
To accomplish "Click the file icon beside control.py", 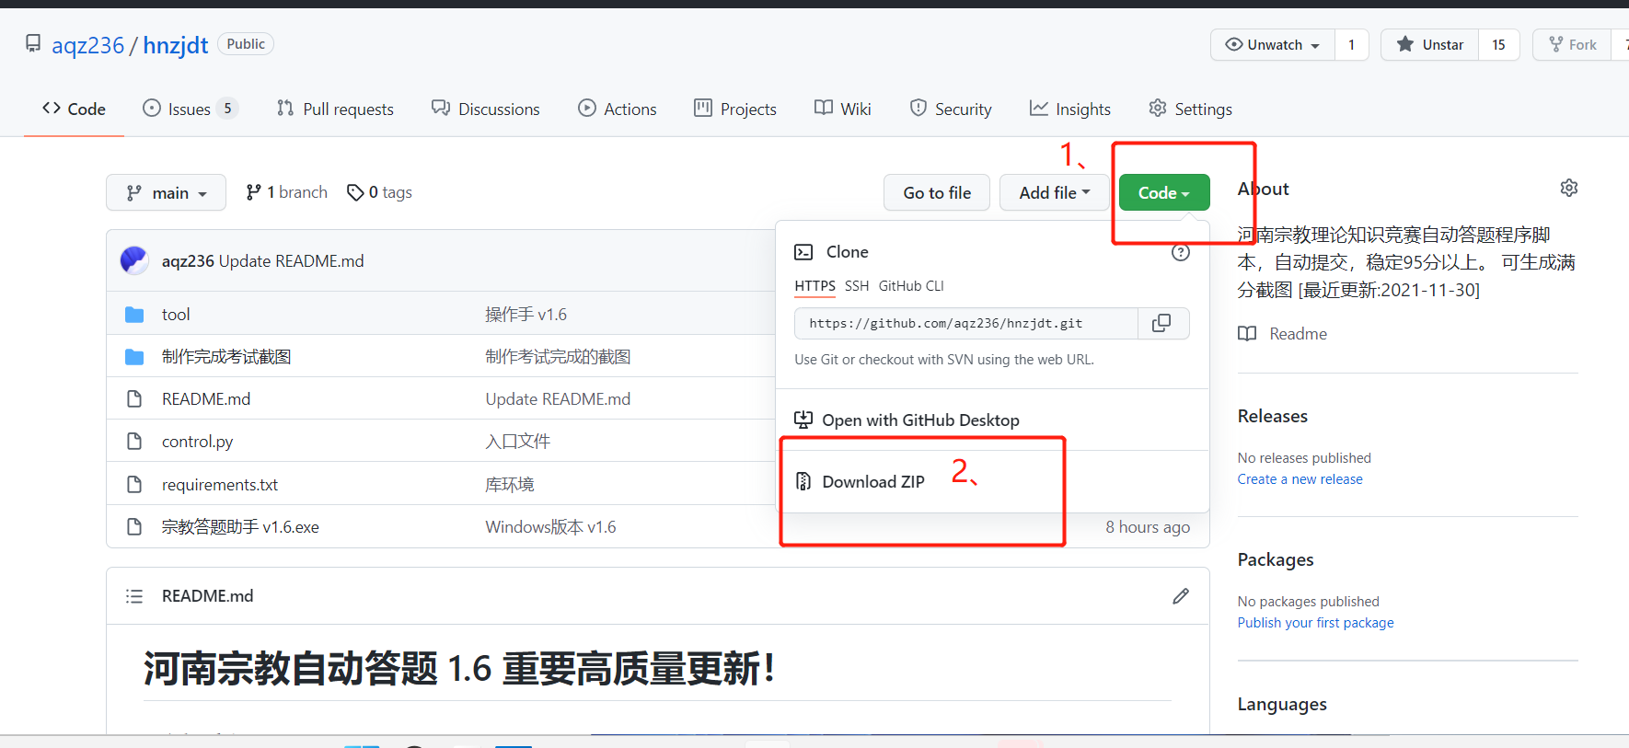I will 134,442.
